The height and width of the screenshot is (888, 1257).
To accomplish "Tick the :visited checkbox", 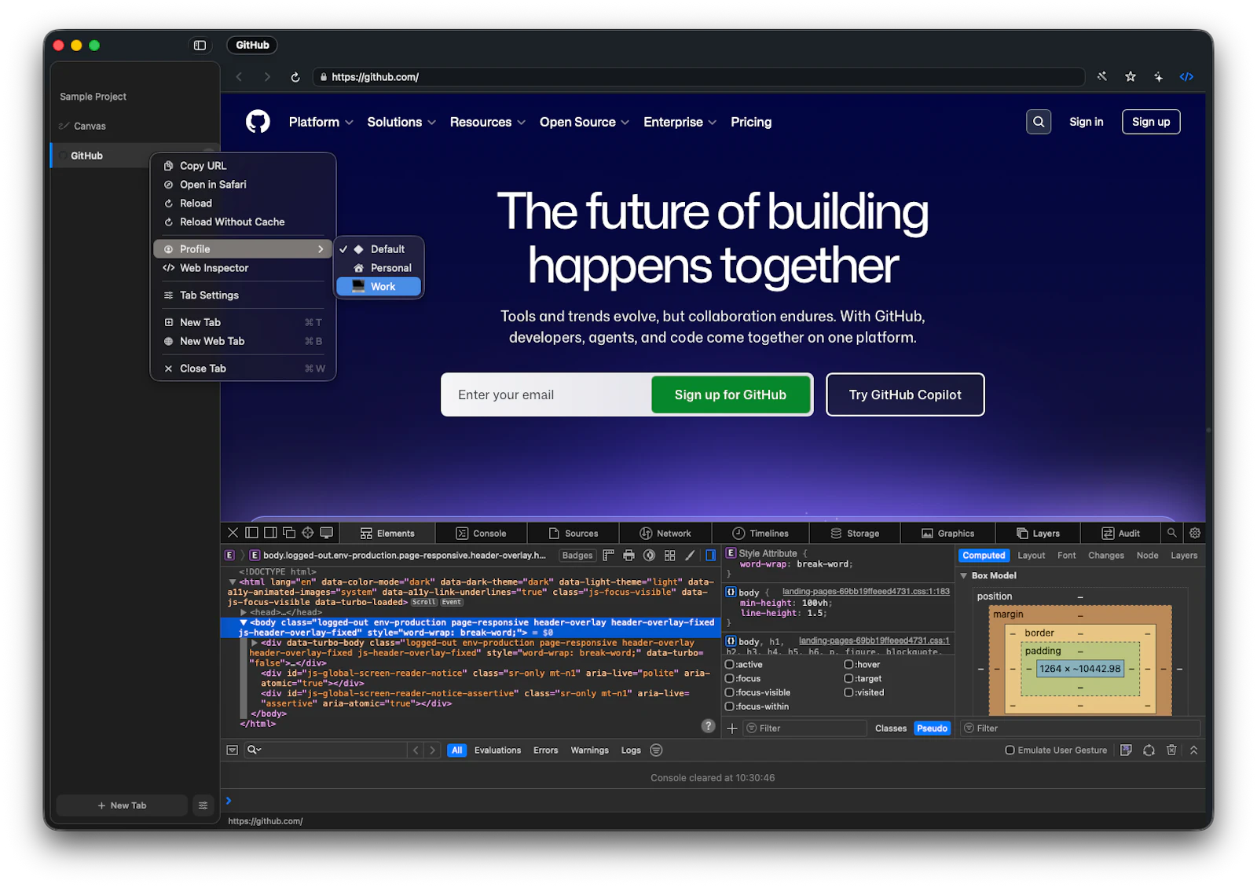I will [848, 692].
